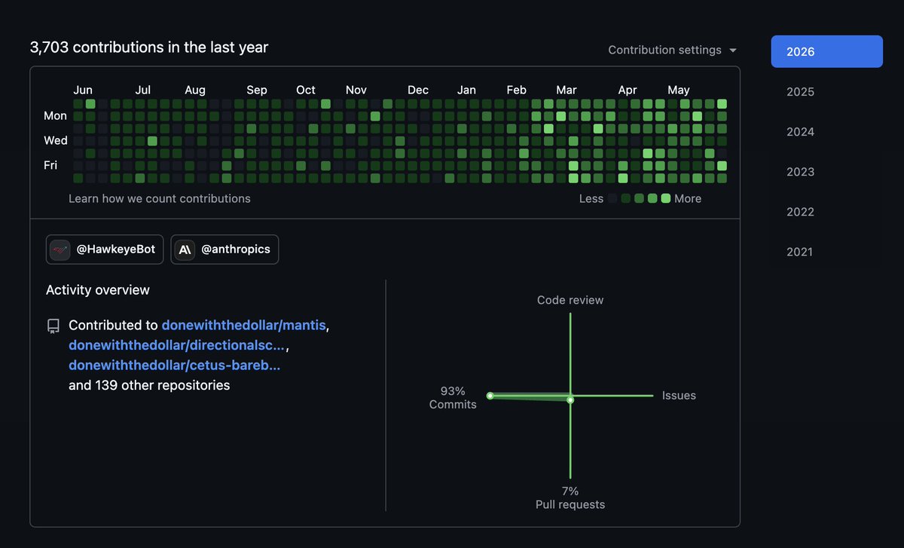Viewport: 904px width, 548px height.
Task: Open the Contribution settings dropdown
Action: click(x=673, y=50)
